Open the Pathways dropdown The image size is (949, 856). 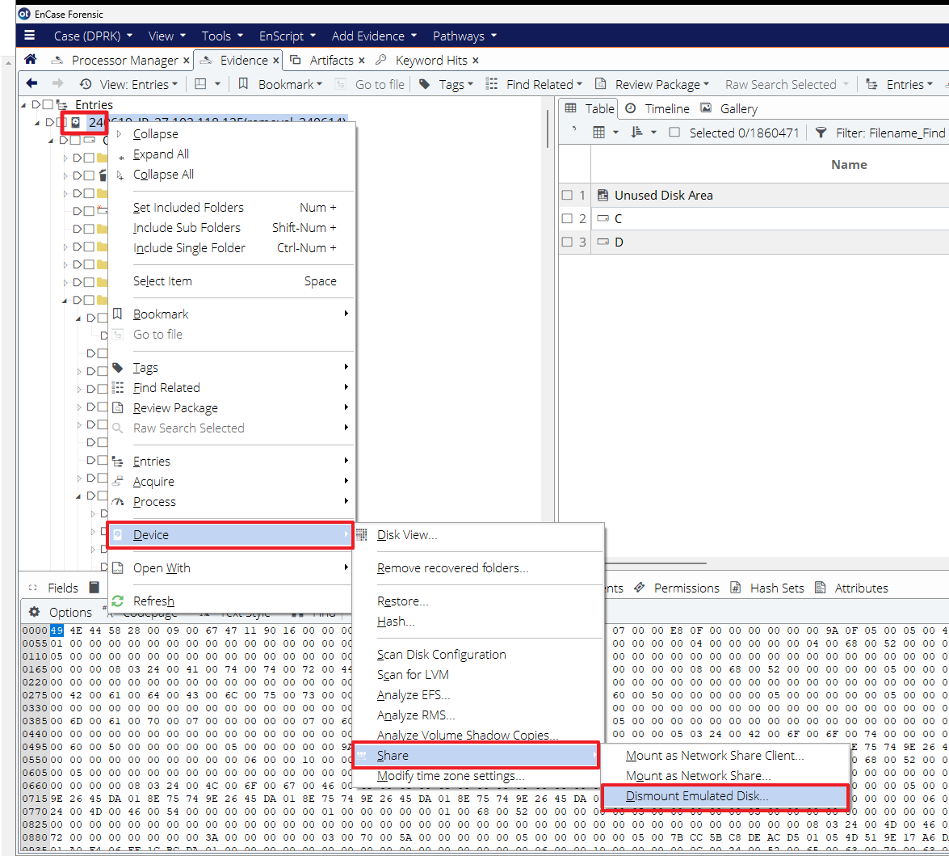464,36
